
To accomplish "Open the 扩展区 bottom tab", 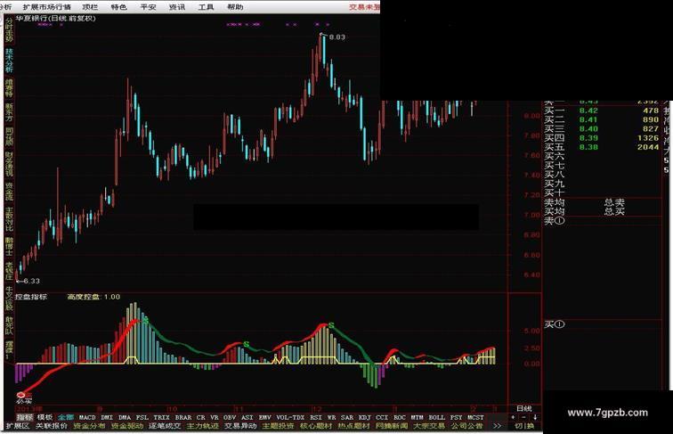I will pos(18,426).
